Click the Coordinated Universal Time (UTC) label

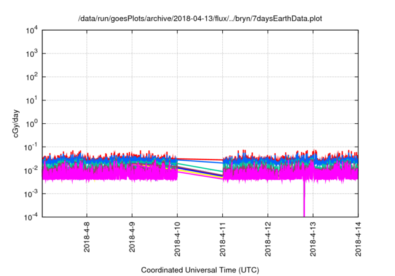pos(200,270)
